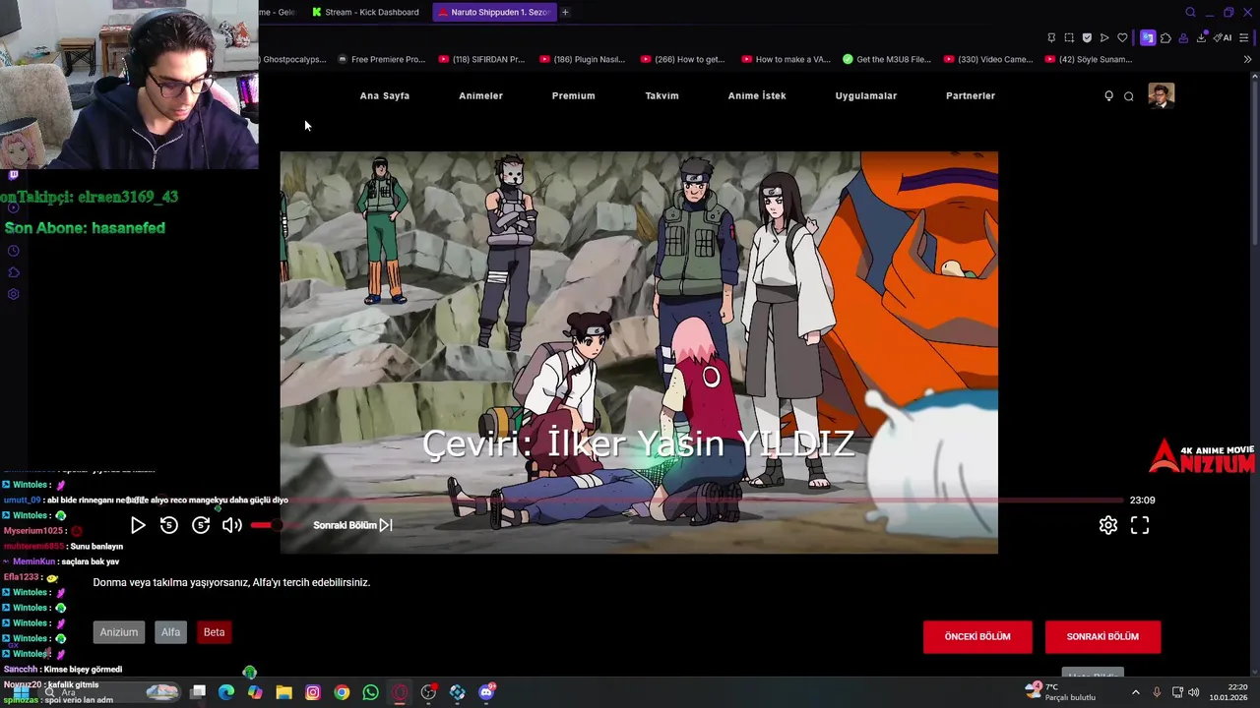Go to SONRAKİ BÖLÜM red button

pos(1102,637)
